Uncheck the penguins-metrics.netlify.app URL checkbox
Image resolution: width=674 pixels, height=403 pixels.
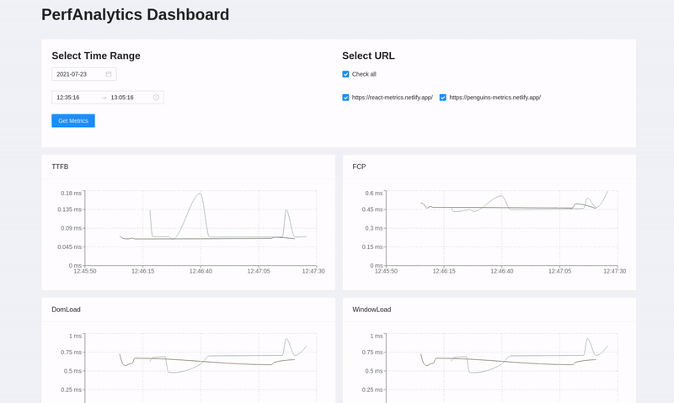[443, 98]
